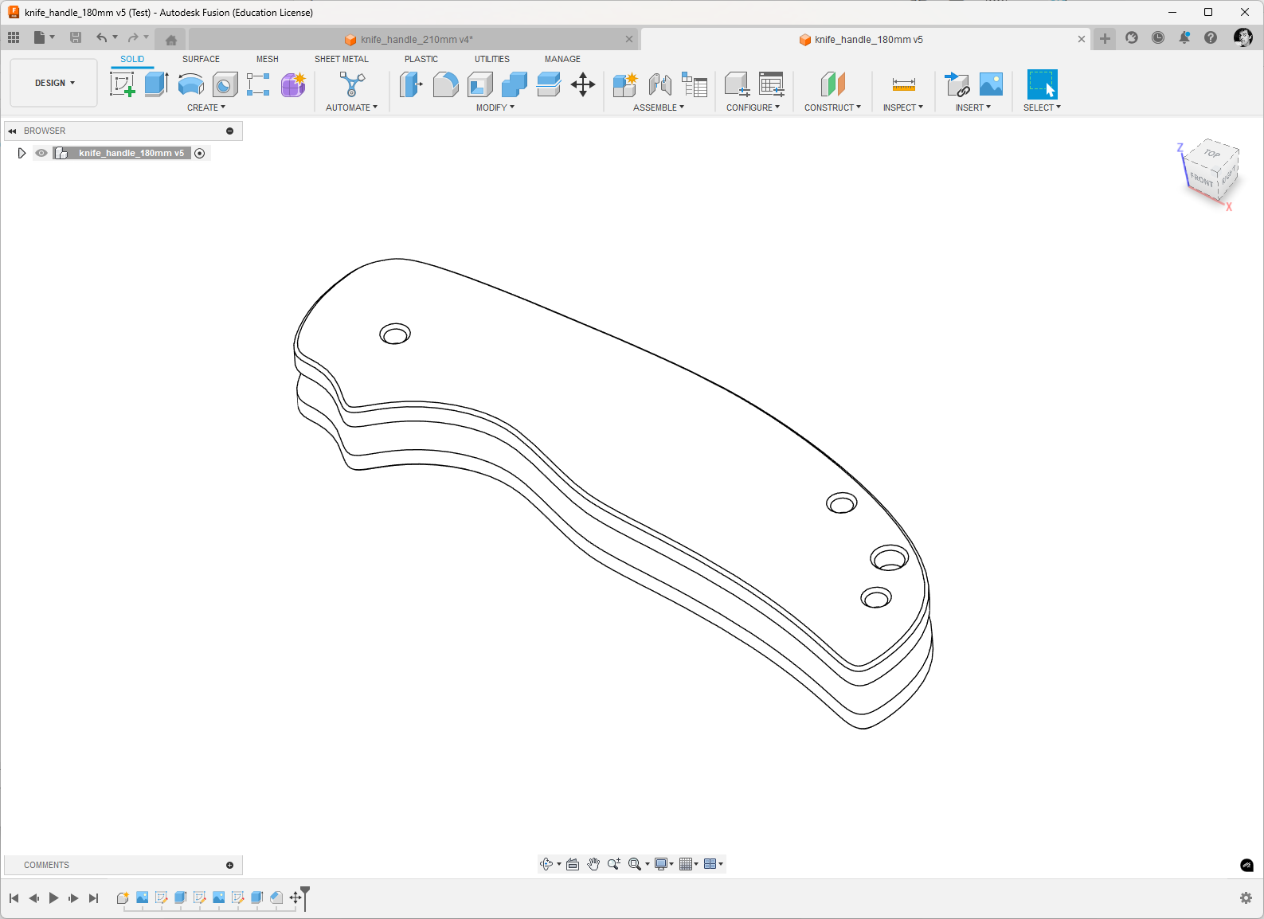Open the Automated Modeling tool

click(x=352, y=84)
